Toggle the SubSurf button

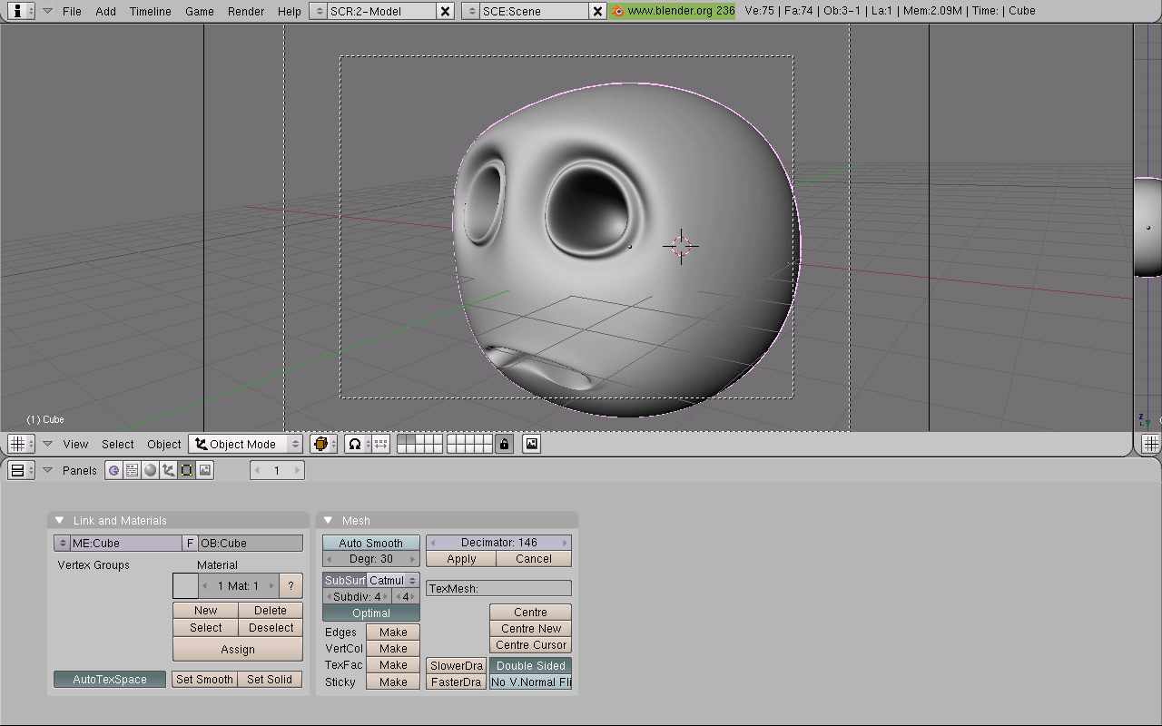(345, 581)
